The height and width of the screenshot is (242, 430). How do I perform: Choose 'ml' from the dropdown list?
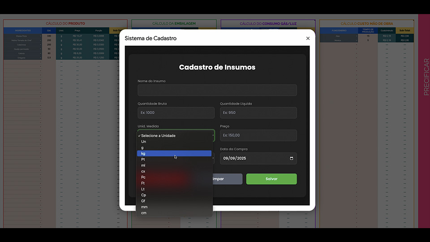point(143,165)
